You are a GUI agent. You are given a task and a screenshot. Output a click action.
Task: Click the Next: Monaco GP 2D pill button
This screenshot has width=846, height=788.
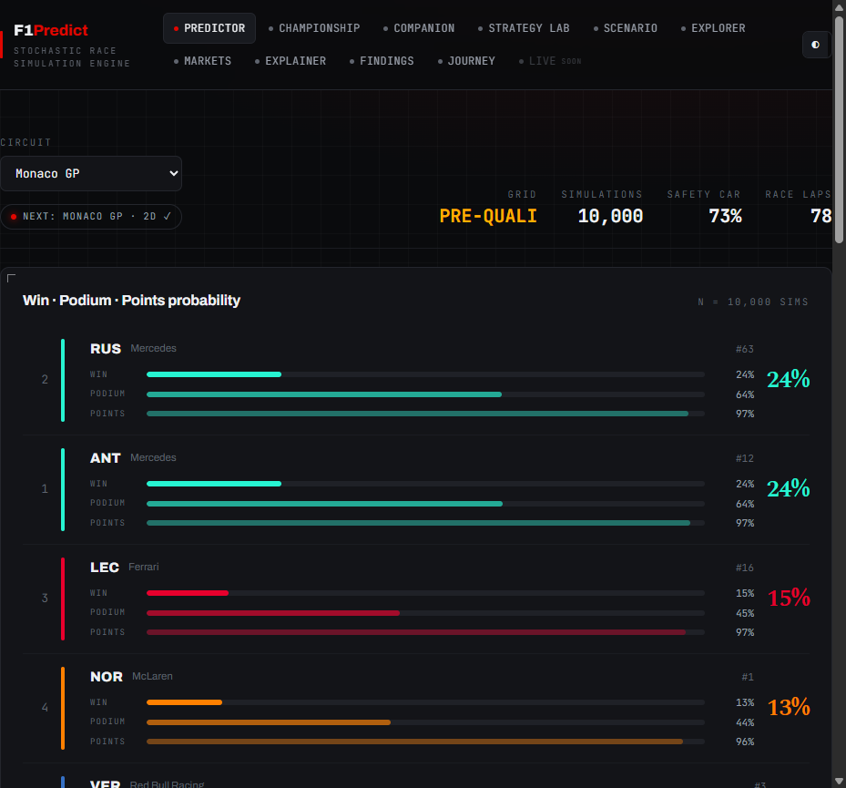(91, 217)
